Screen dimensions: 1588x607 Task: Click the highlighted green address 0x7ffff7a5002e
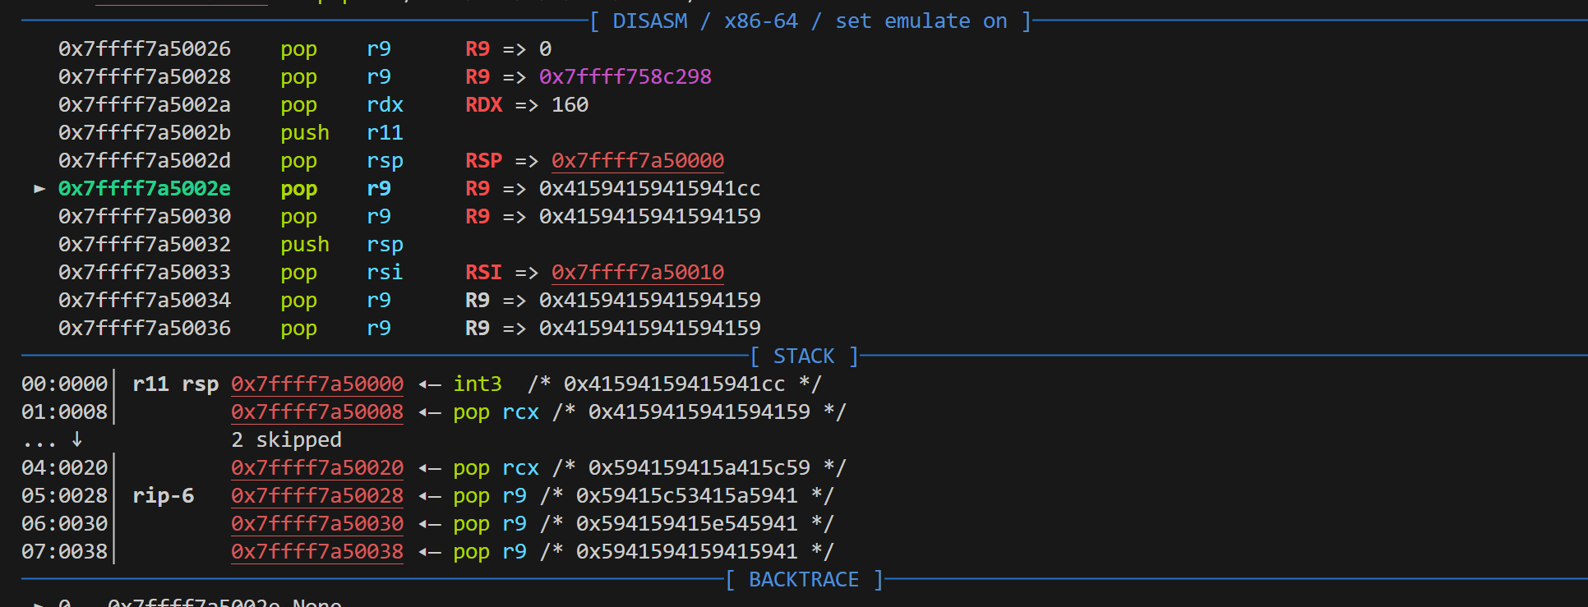(144, 189)
